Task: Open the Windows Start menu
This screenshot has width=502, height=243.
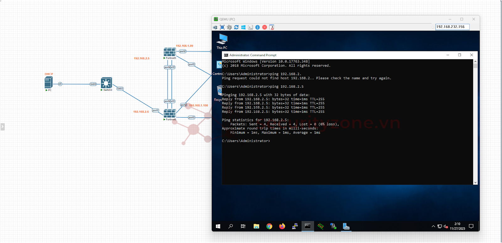Action: (218, 226)
